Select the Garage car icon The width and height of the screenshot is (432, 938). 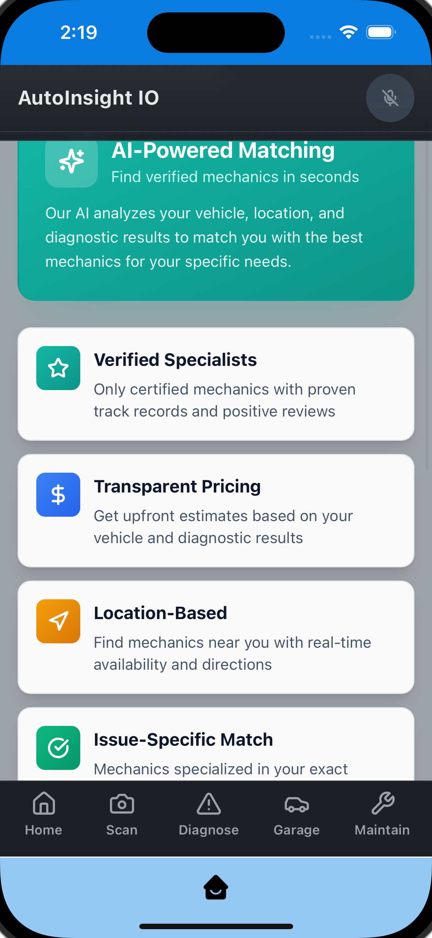tap(296, 803)
